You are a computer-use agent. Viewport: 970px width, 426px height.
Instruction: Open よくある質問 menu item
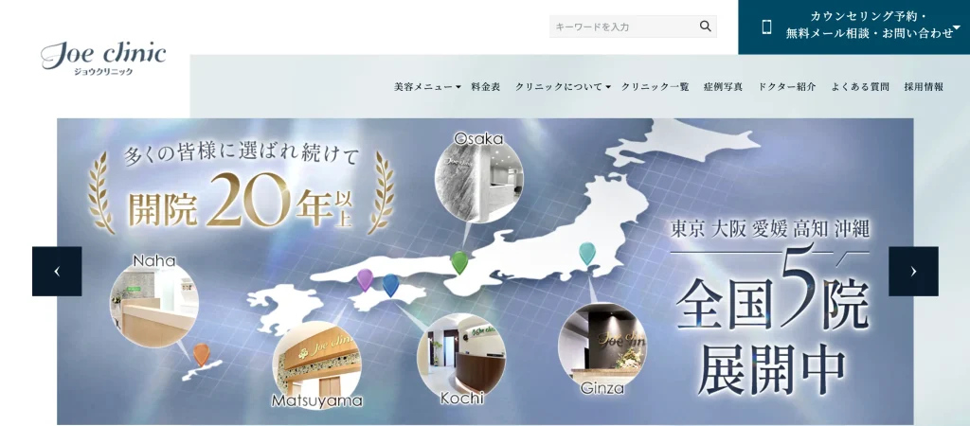[860, 87]
